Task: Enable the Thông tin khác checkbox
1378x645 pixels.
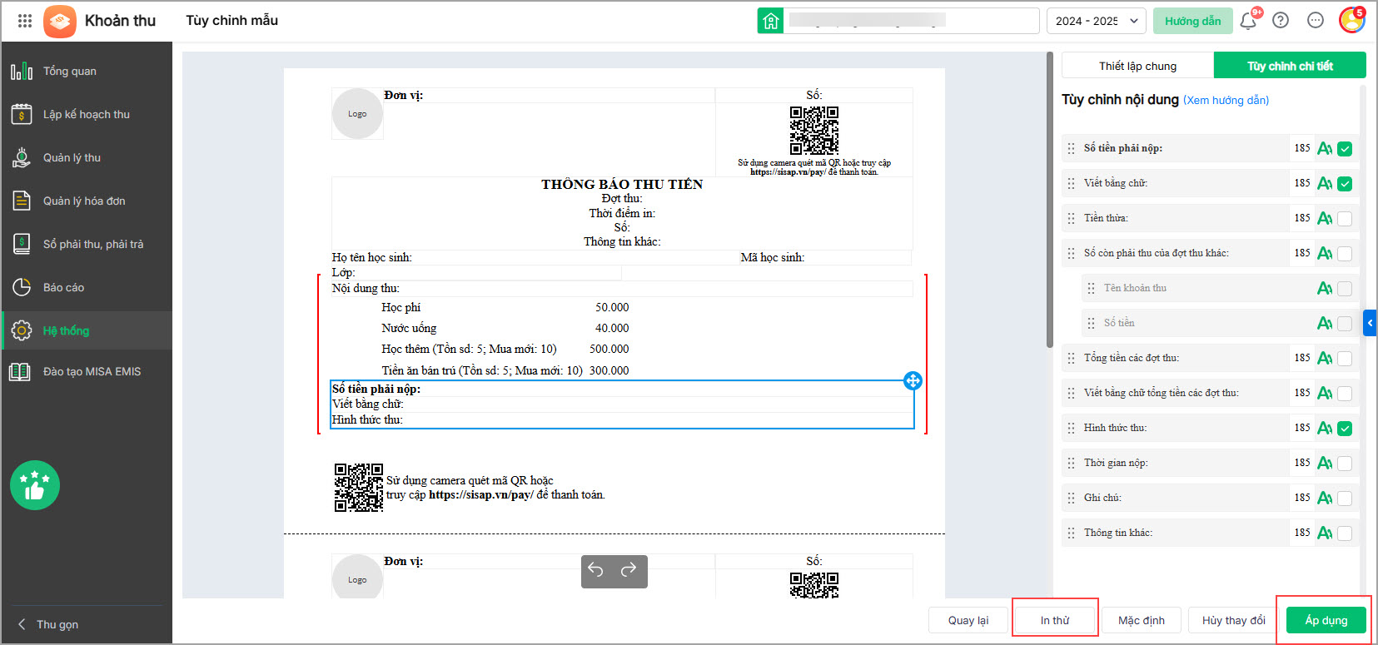Action: [1345, 533]
